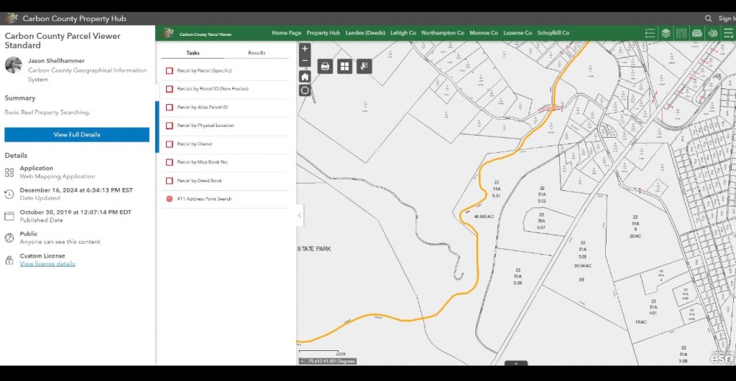Open the Layer List stack icon

click(x=666, y=33)
